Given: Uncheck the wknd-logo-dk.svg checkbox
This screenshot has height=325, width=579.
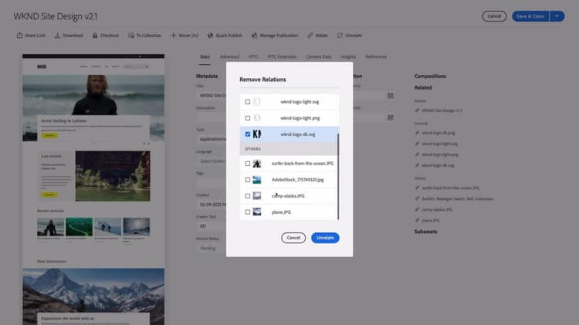Looking at the screenshot, I should [248, 134].
